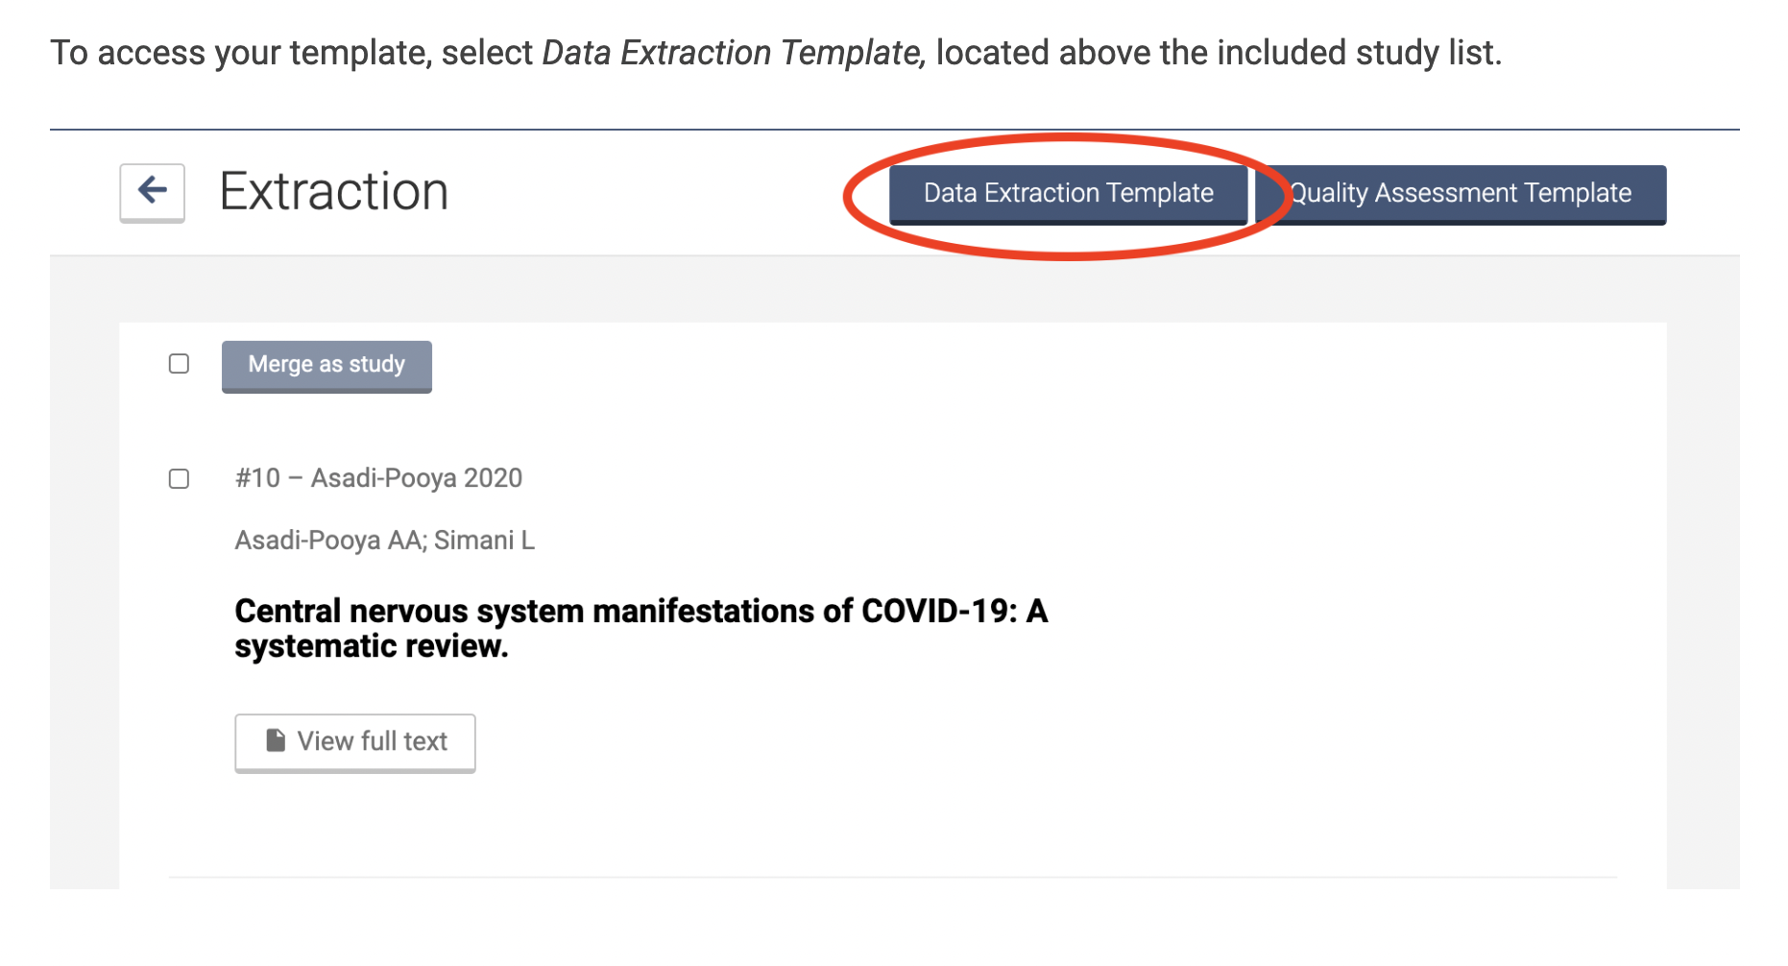Click the author name 'Asadi-Pooya AA'
The width and height of the screenshot is (1788, 966).
tap(328, 541)
